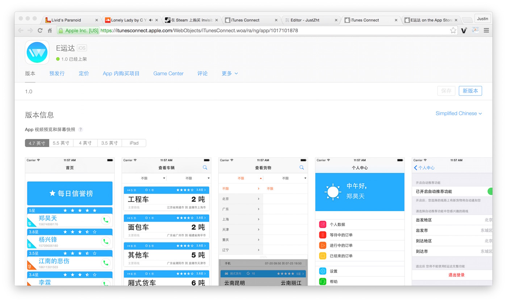Click the 已结束的订单 yellow icon
This screenshot has width=507, height=303.
click(x=323, y=256)
